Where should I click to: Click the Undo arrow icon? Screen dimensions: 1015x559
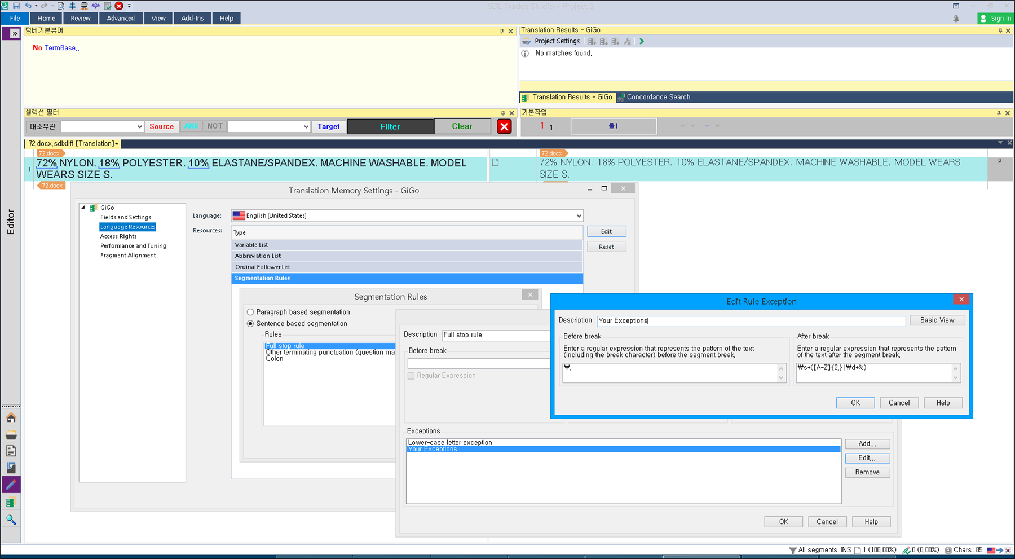tap(27, 6)
